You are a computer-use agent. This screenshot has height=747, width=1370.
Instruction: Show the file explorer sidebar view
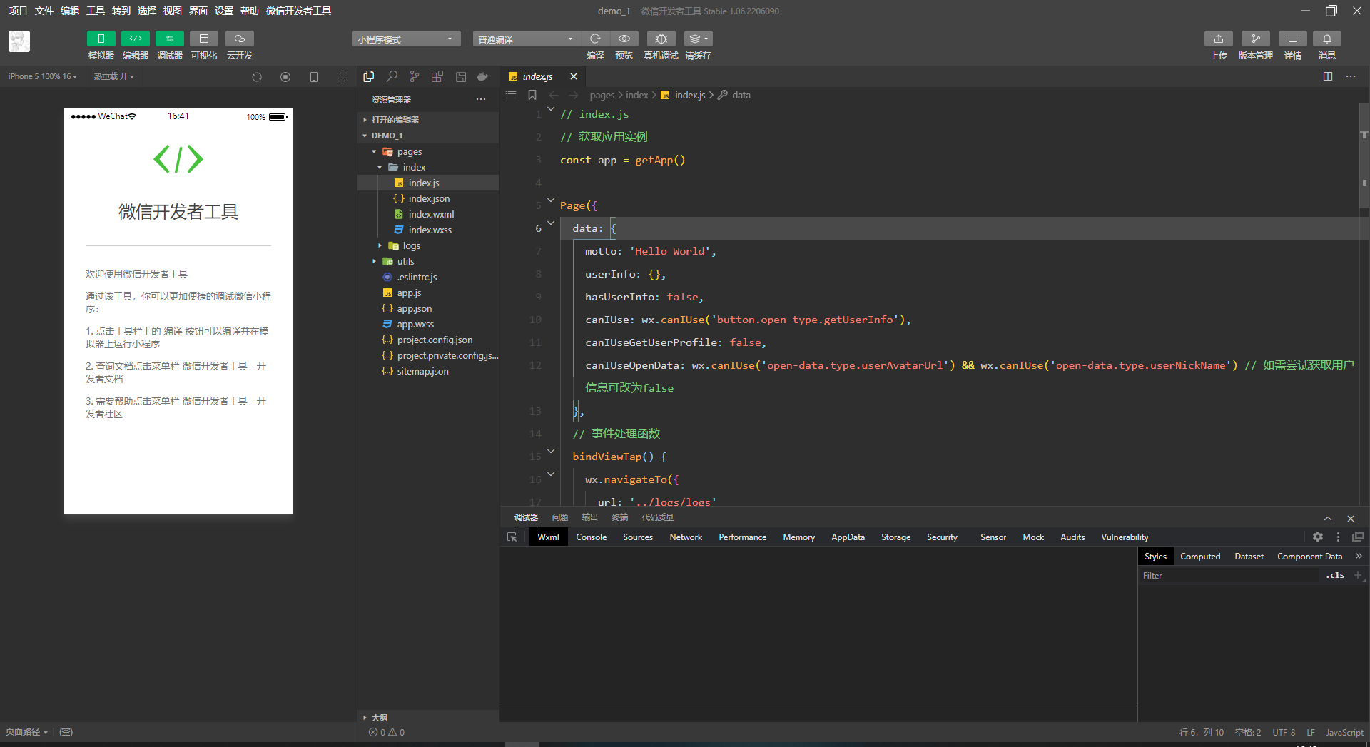(x=369, y=76)
